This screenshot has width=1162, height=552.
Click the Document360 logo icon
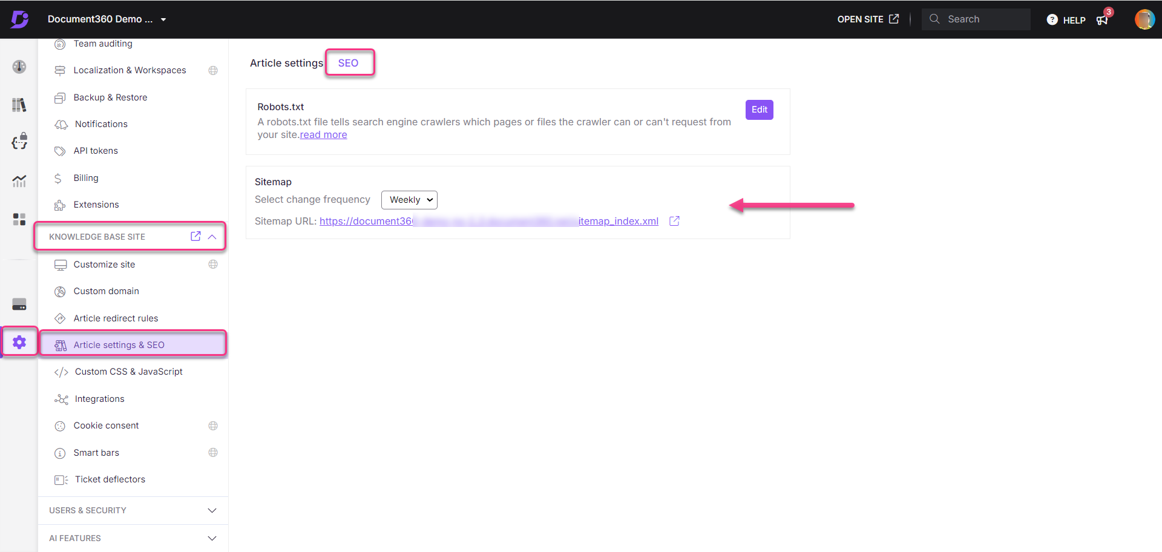click(x=19, y=19)
